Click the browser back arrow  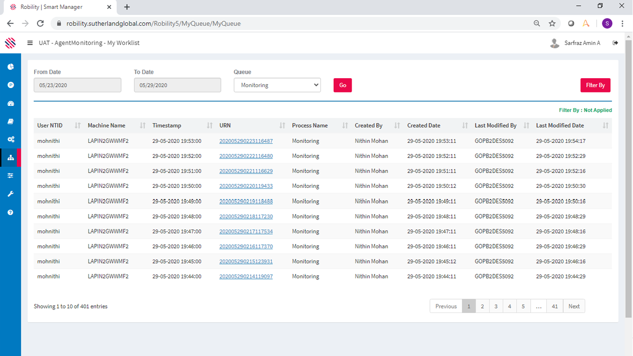tap(10, 23)
